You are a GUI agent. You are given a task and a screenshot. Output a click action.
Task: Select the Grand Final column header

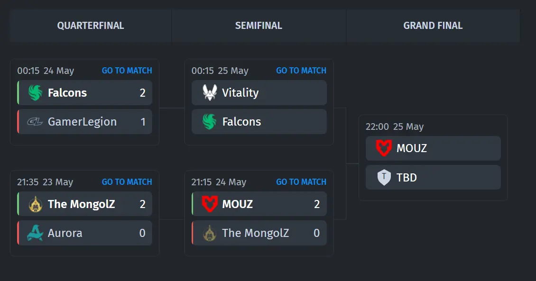point(433,26)
